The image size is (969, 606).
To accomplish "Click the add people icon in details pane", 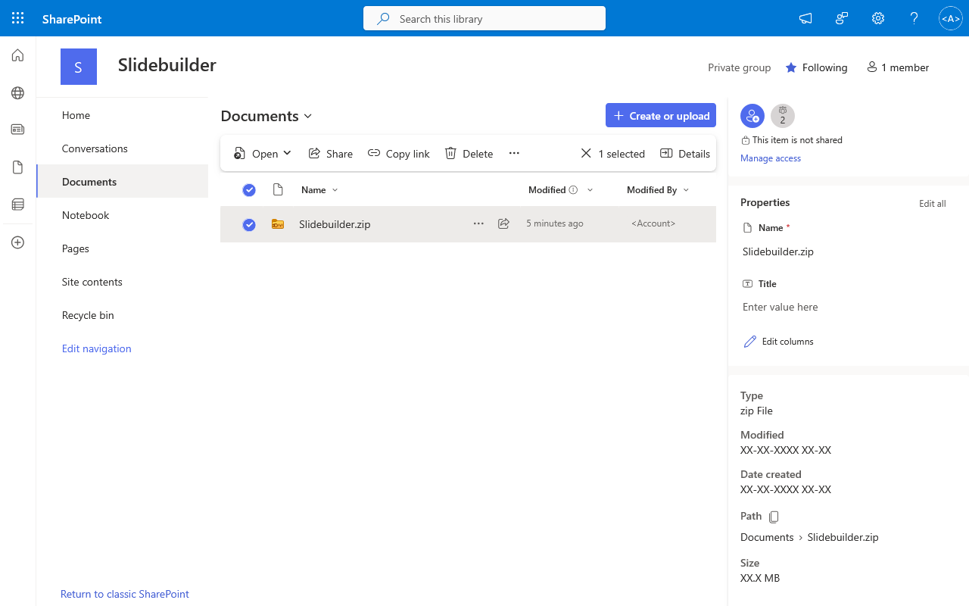I will (x=752, y=116).
